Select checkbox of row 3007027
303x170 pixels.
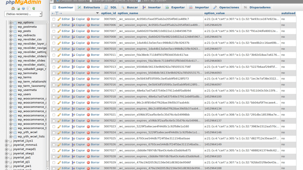coord(54,151)
